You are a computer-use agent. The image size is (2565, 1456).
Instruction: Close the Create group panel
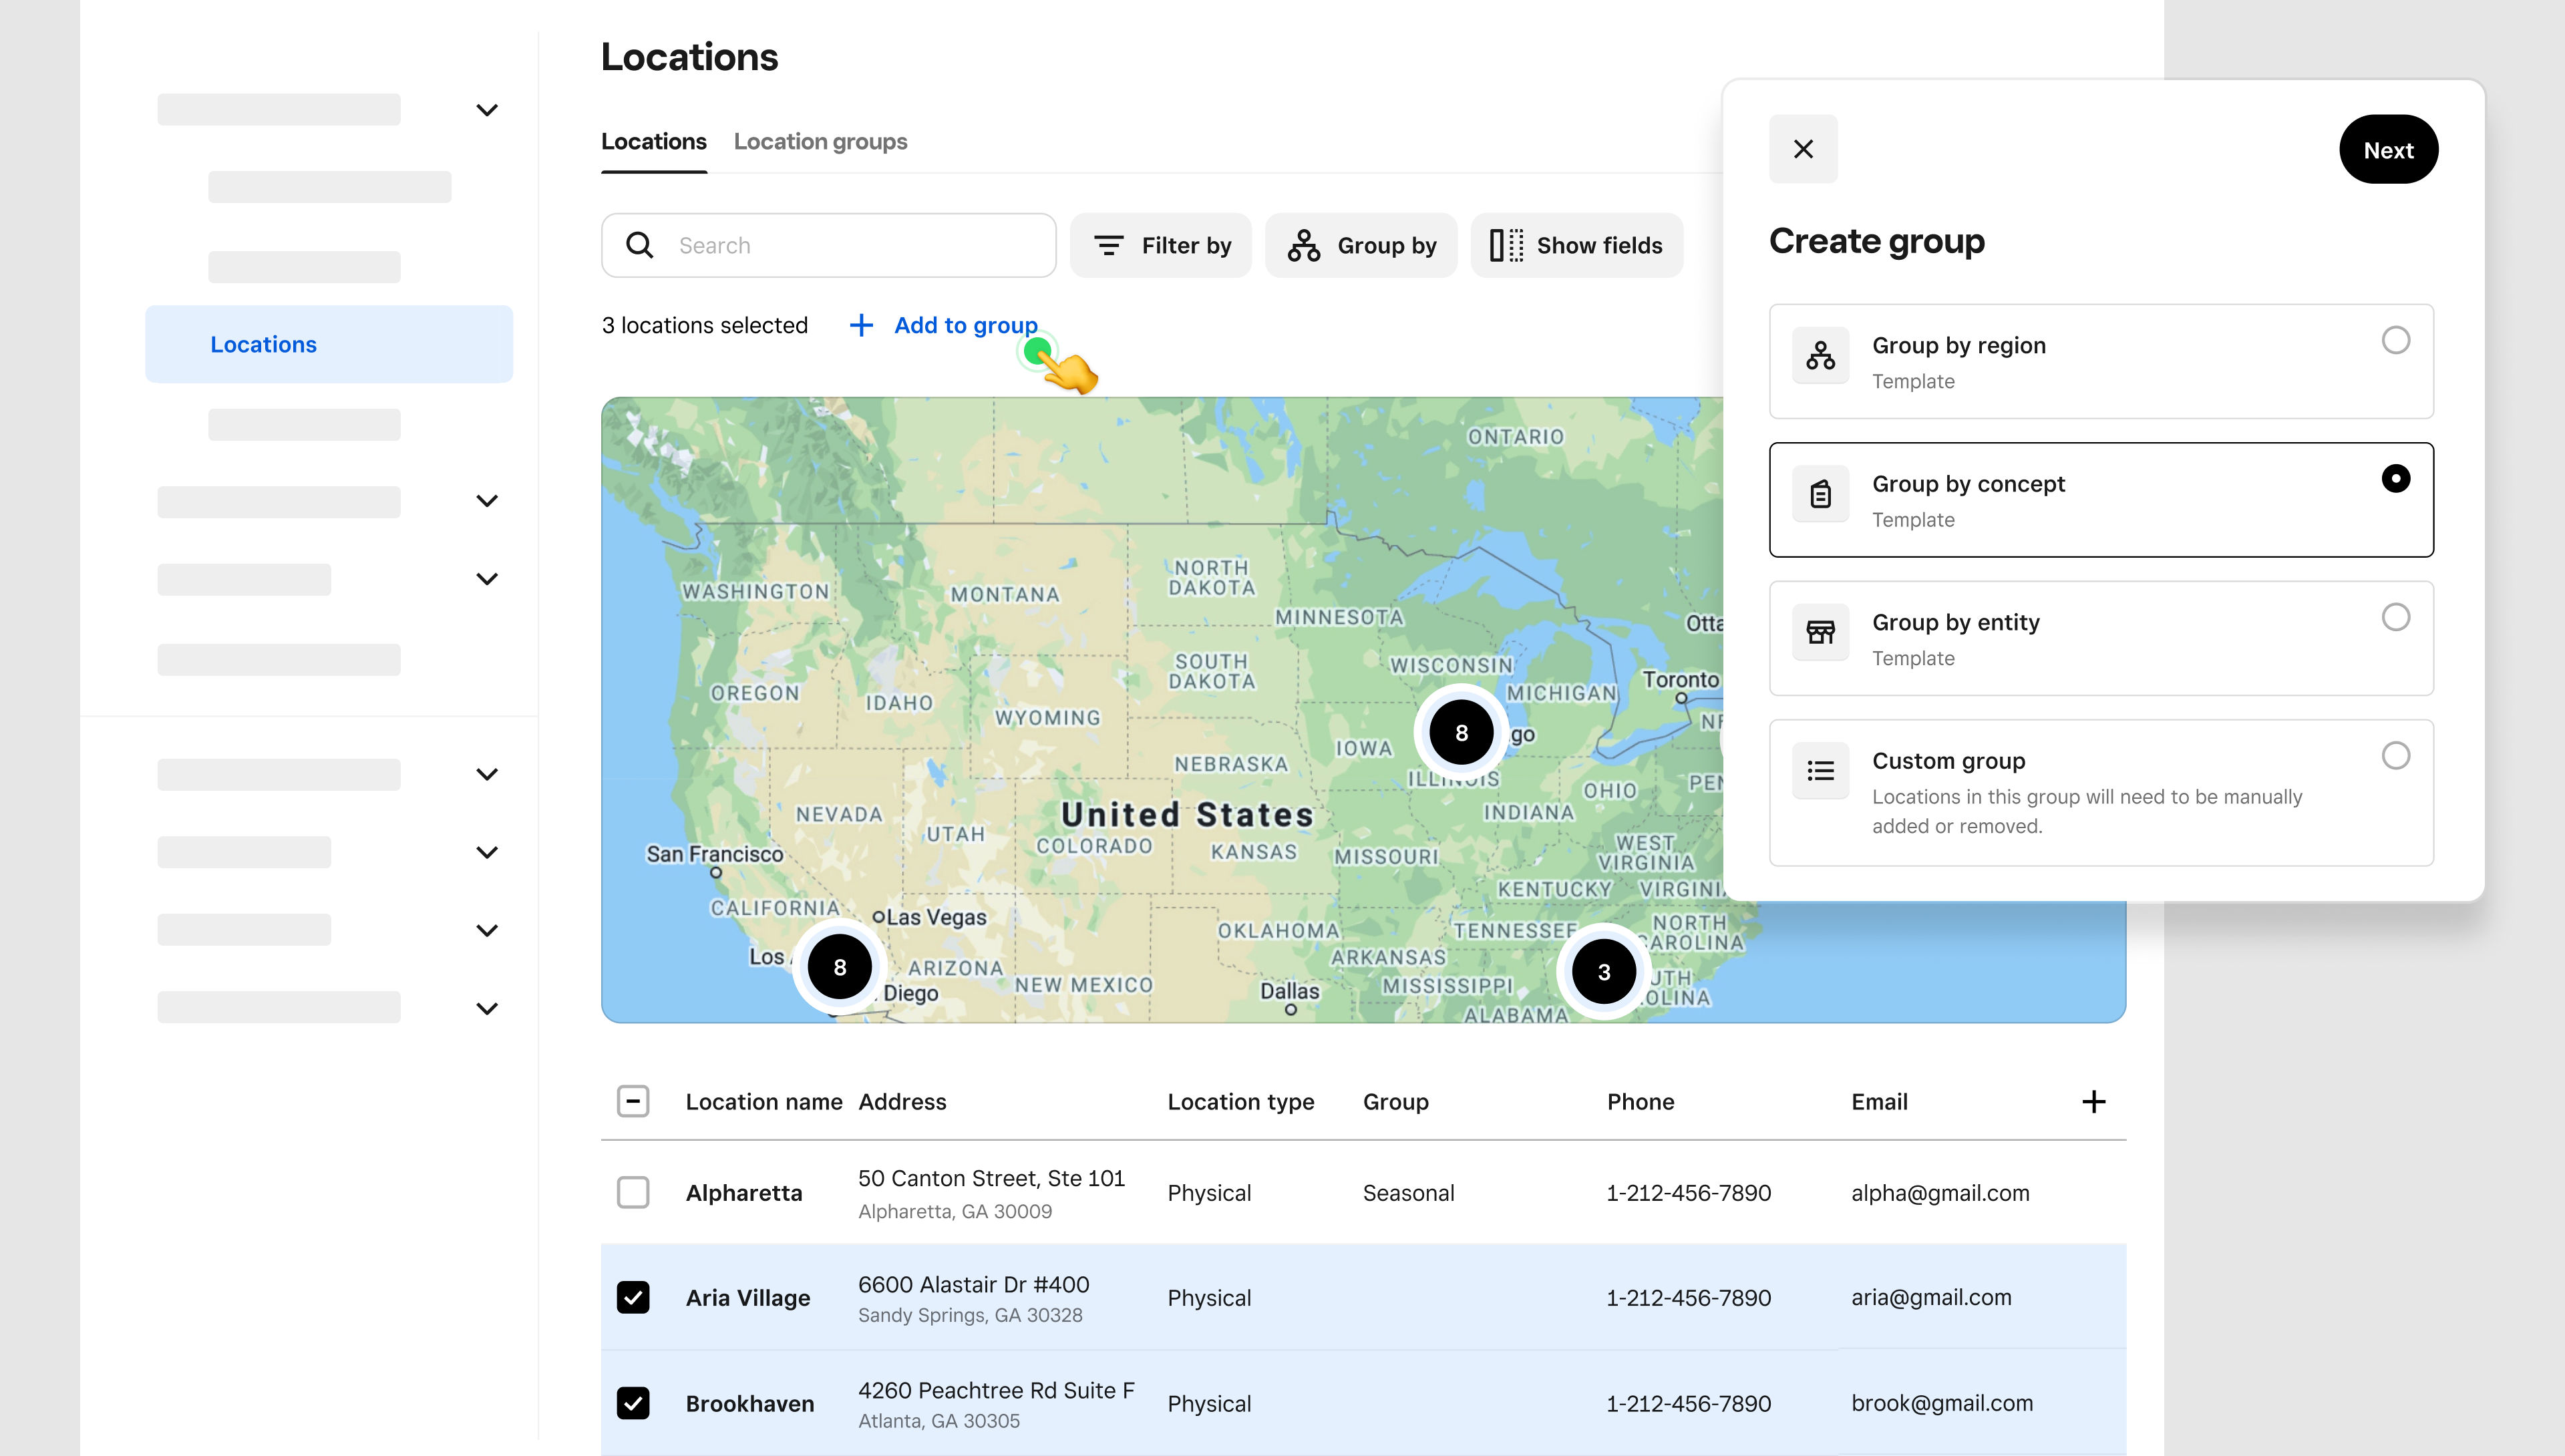[1803, 149]
